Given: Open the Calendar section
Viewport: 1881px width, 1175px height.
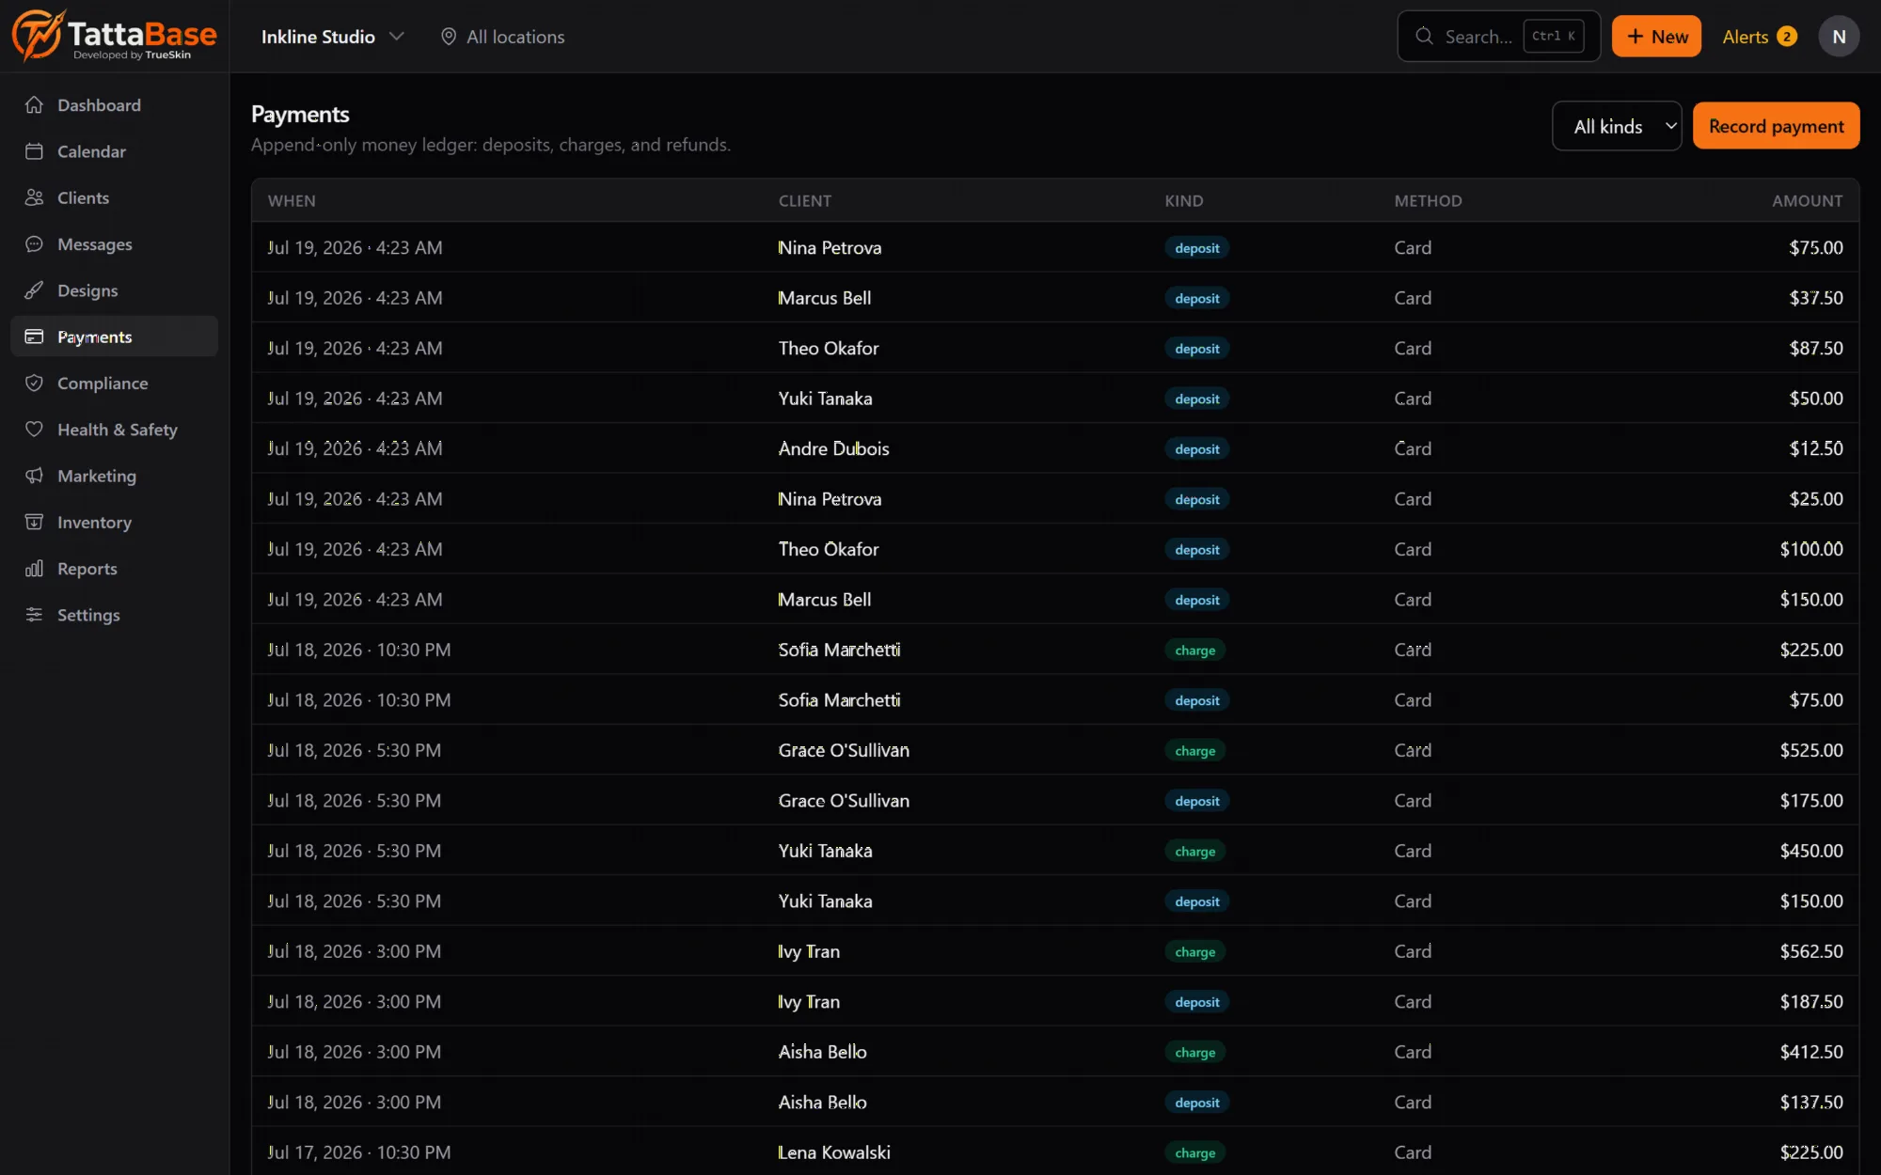Looking at the screenshot, I should 114,151.
